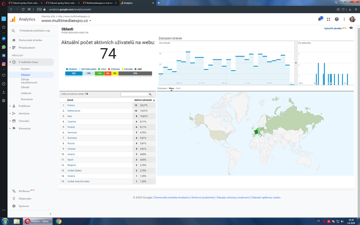
Task: Open Odeslat zpětnou vazbu footer link
Action: tap(265, 198)
